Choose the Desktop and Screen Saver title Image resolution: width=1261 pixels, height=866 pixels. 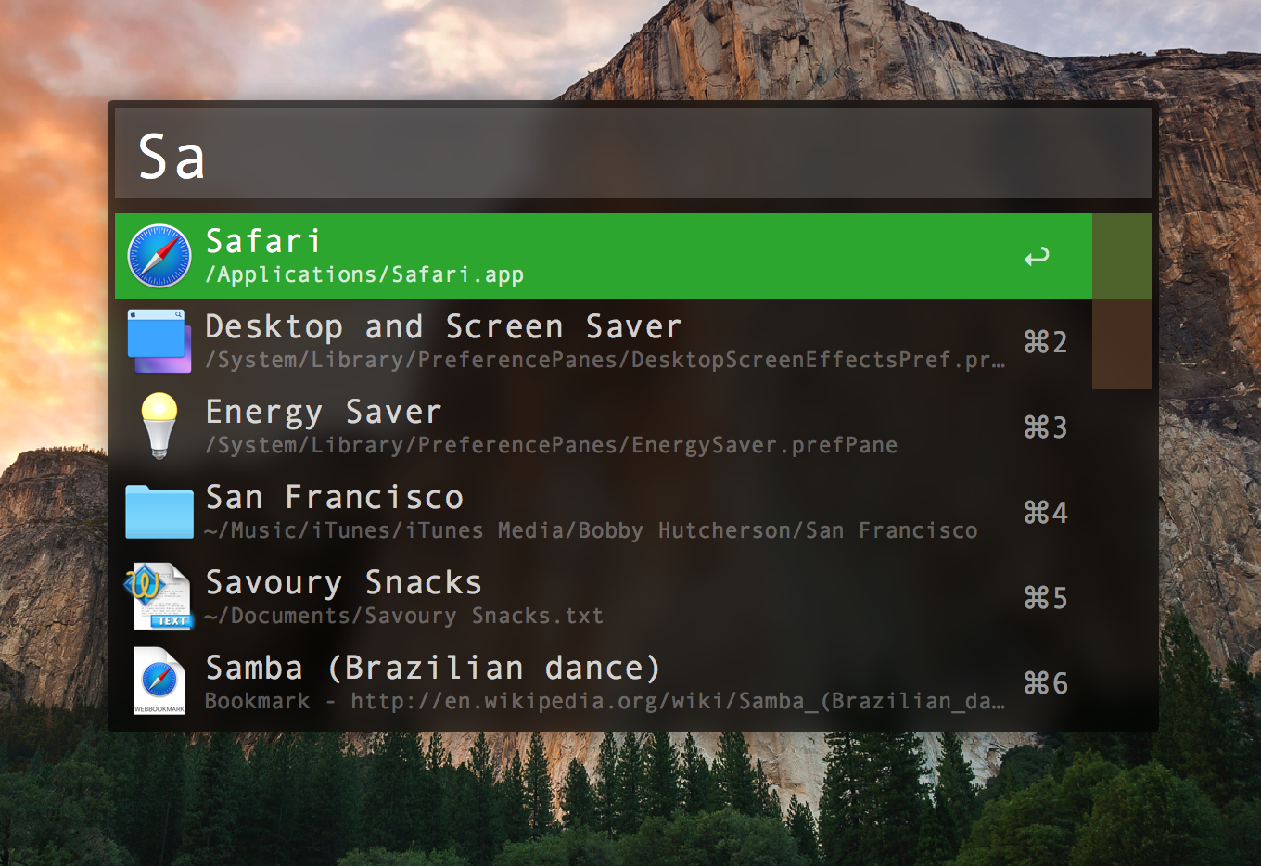point(443,326)
